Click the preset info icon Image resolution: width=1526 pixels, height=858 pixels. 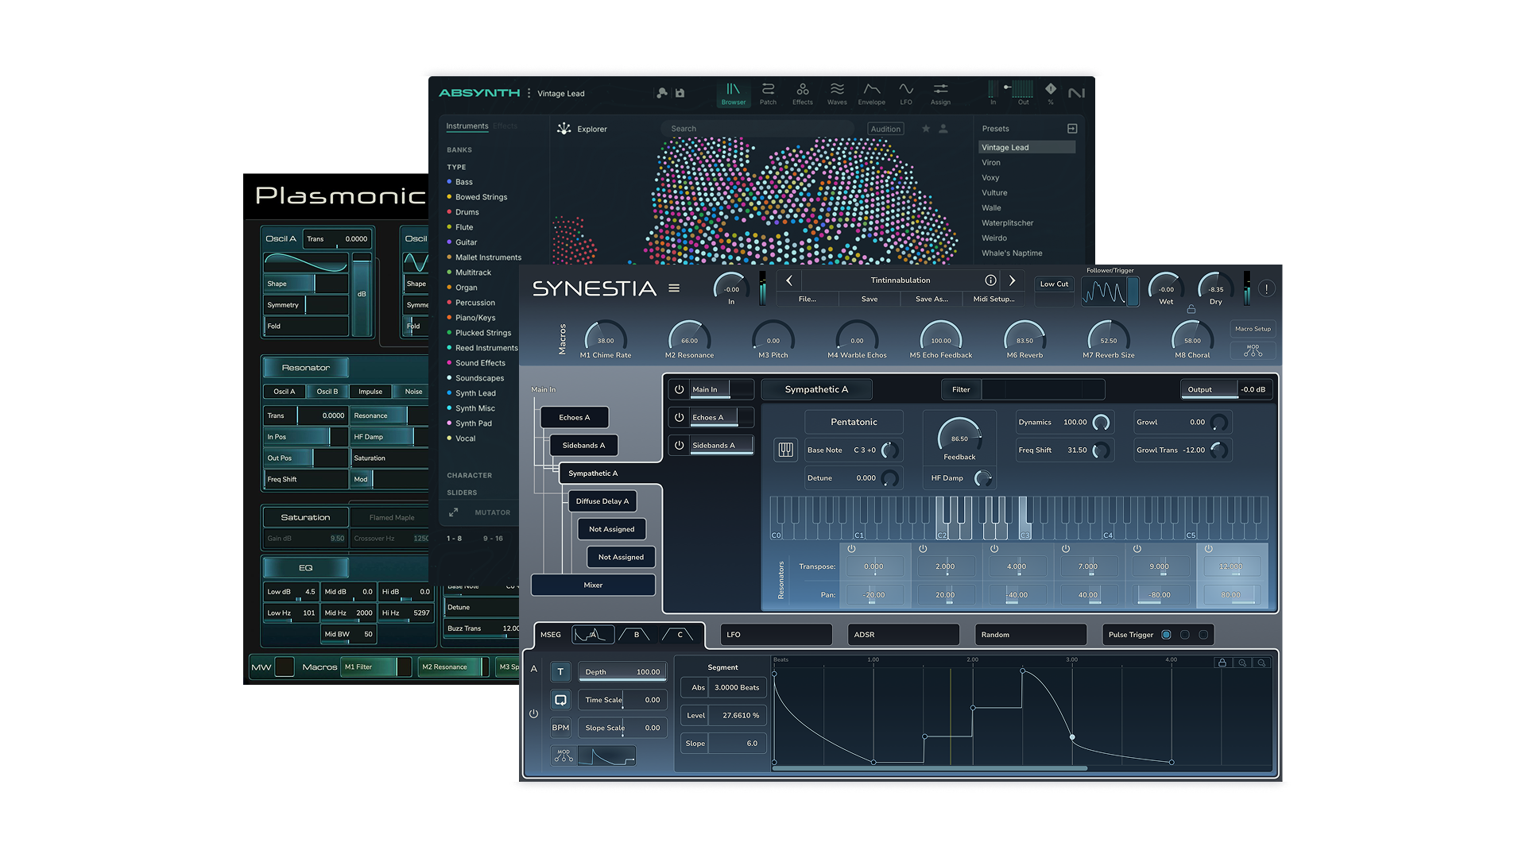pyautogui.click(x=990, y=280)
